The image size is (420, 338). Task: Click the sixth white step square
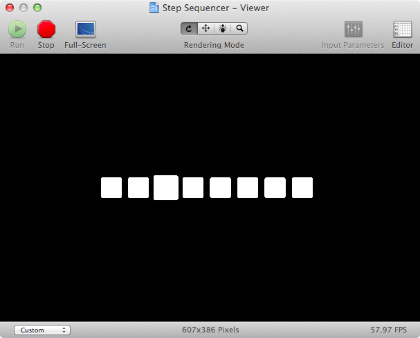248,188
